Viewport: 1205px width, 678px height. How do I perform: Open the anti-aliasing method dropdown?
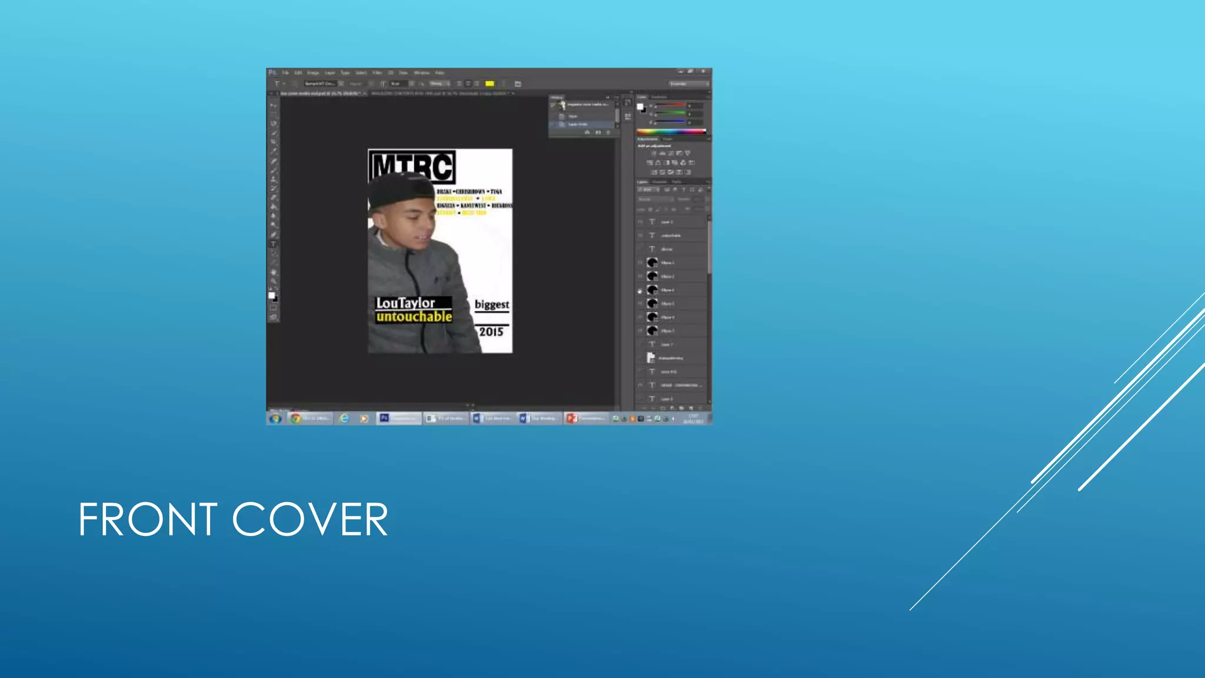pyautogui.click(x=439, y=84)
